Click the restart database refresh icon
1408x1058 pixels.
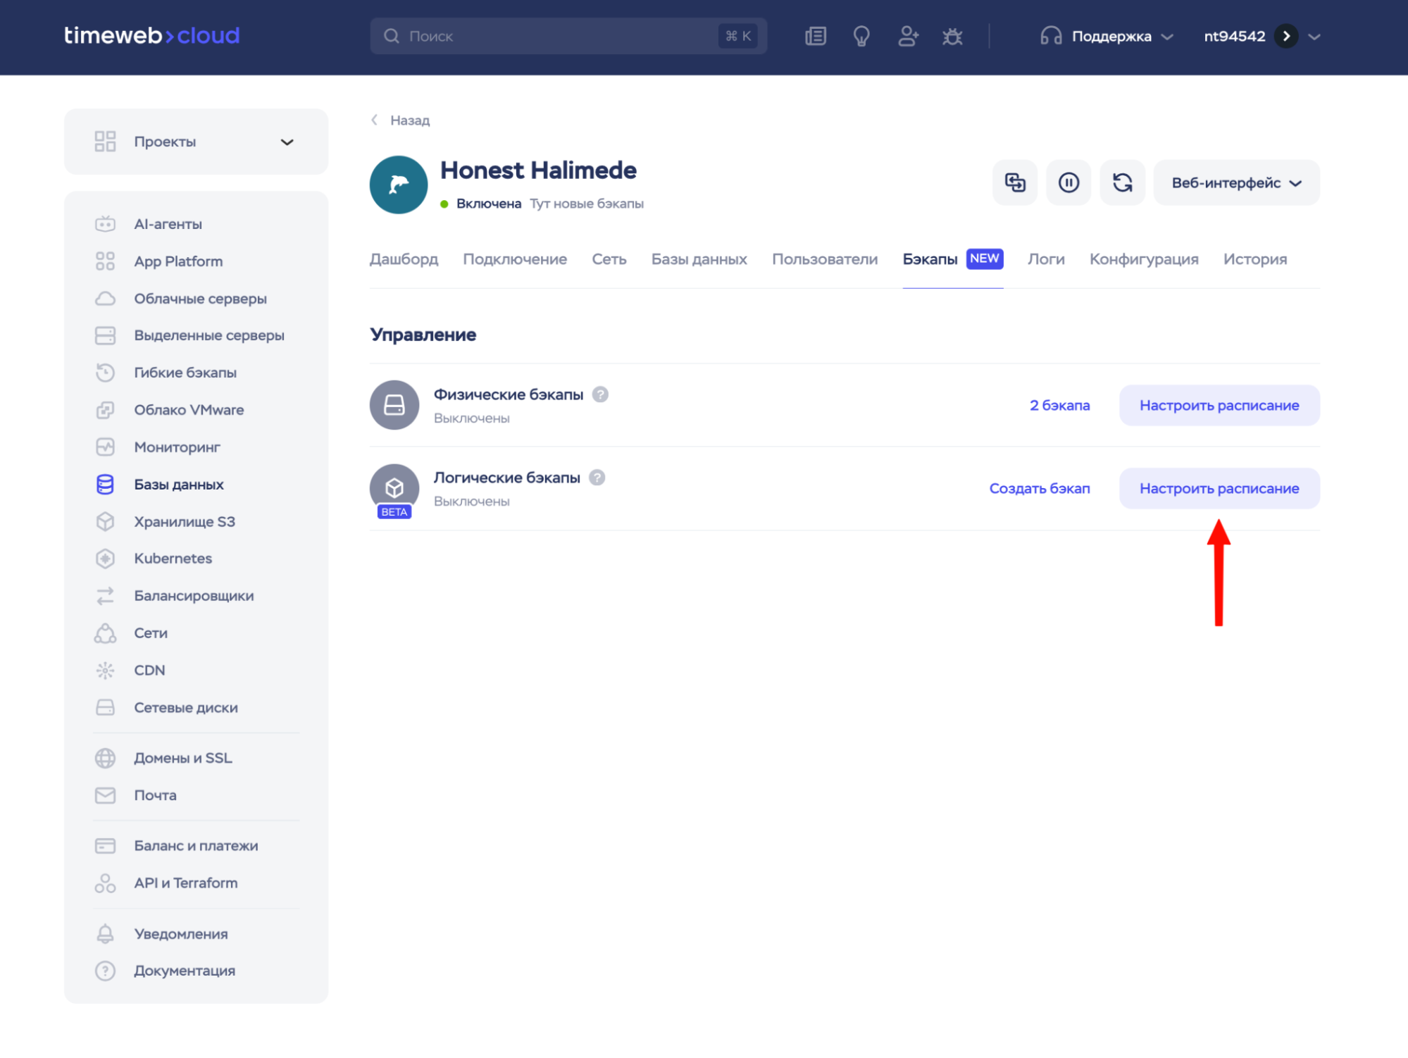[1122, 183]
